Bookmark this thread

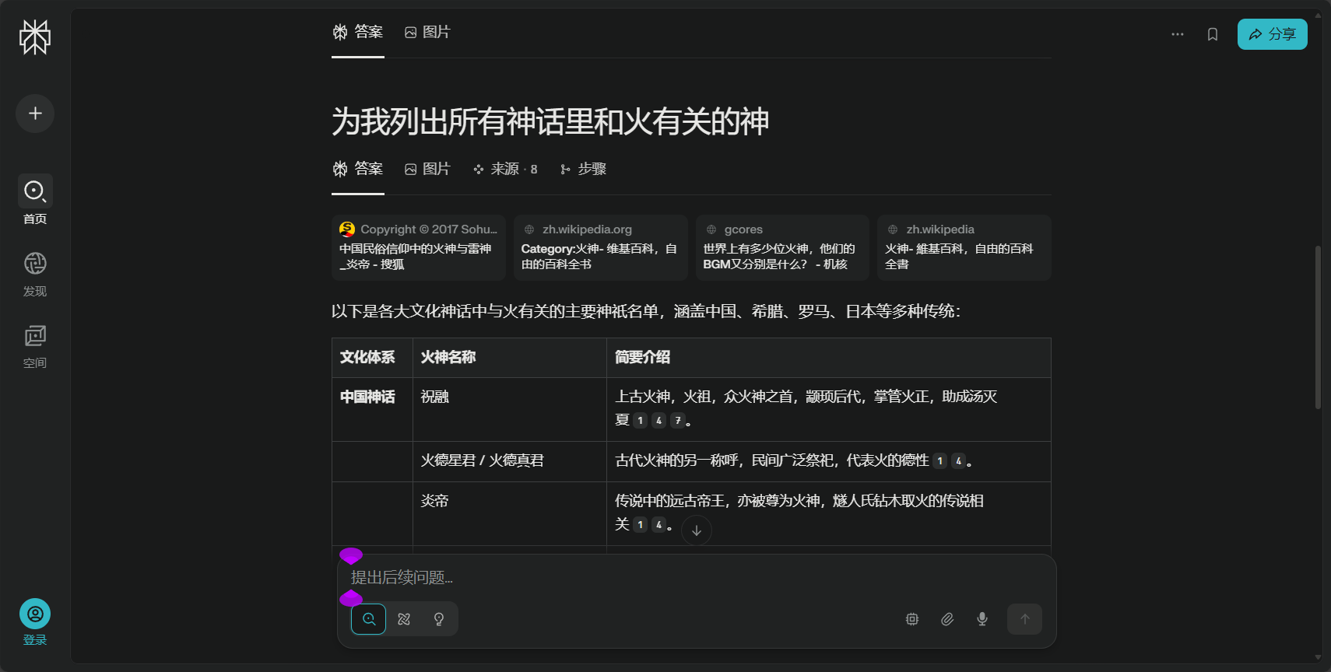(x=1213, y=34)
